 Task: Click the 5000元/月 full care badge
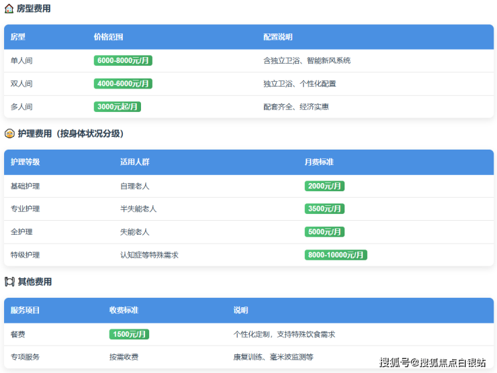tap(324, 231)
